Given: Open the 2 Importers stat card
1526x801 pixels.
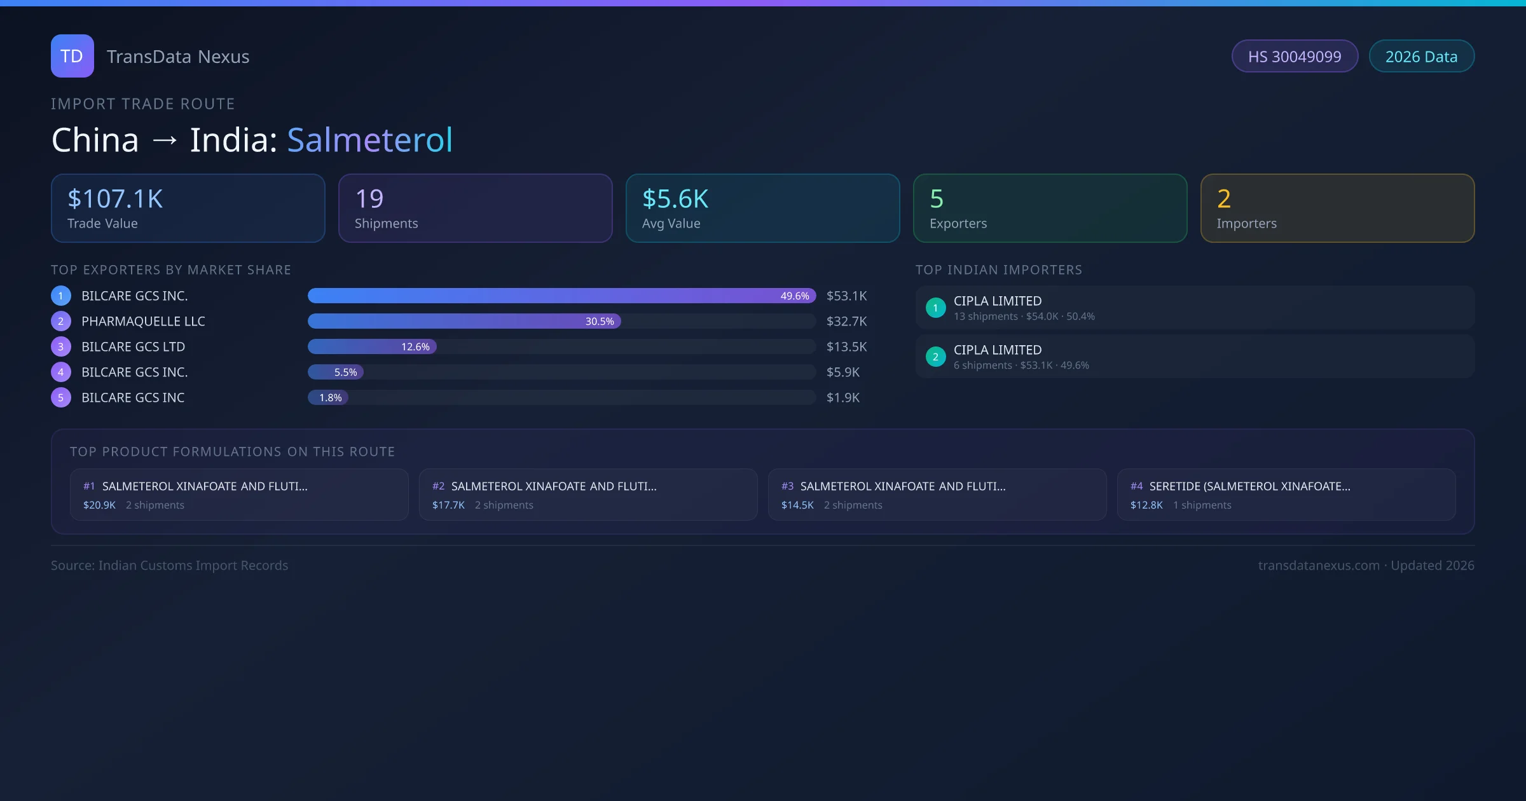Looking at the screenshot, I should point(1337,208).
